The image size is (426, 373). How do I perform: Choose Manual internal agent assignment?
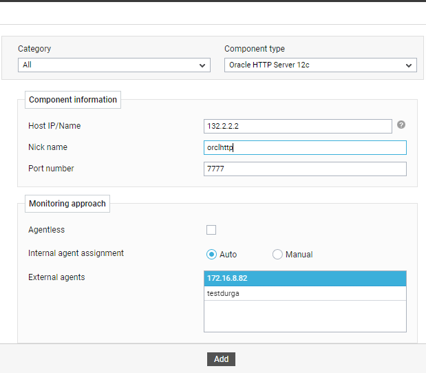[277, 254]
